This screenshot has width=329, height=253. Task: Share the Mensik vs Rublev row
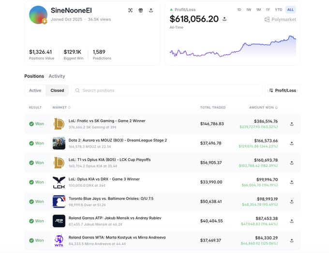[x=292, y=221]
